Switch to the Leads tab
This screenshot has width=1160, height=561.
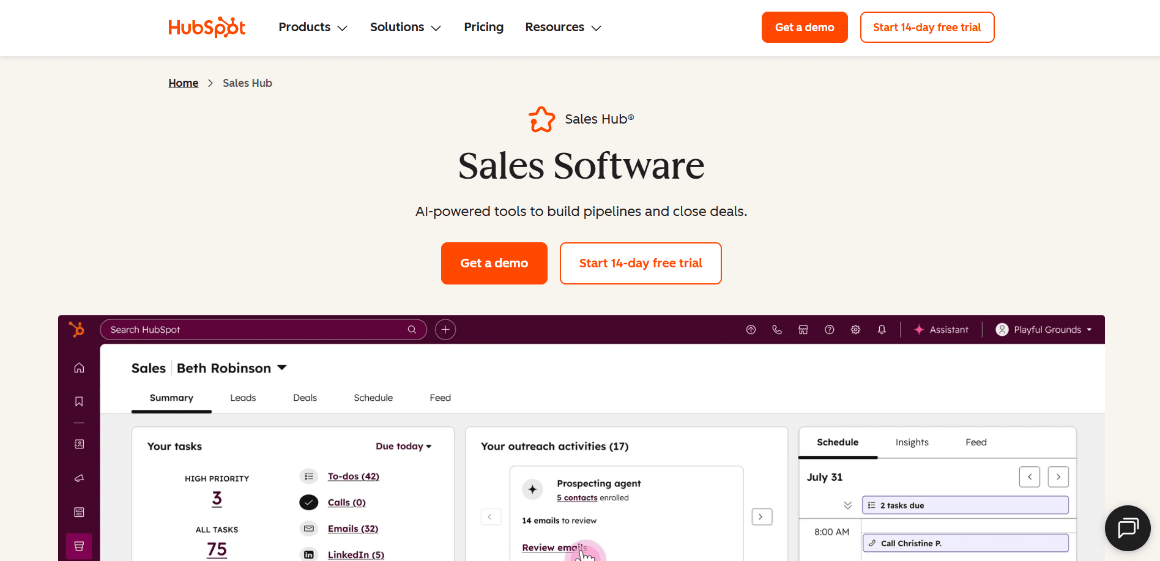(243, 398)
